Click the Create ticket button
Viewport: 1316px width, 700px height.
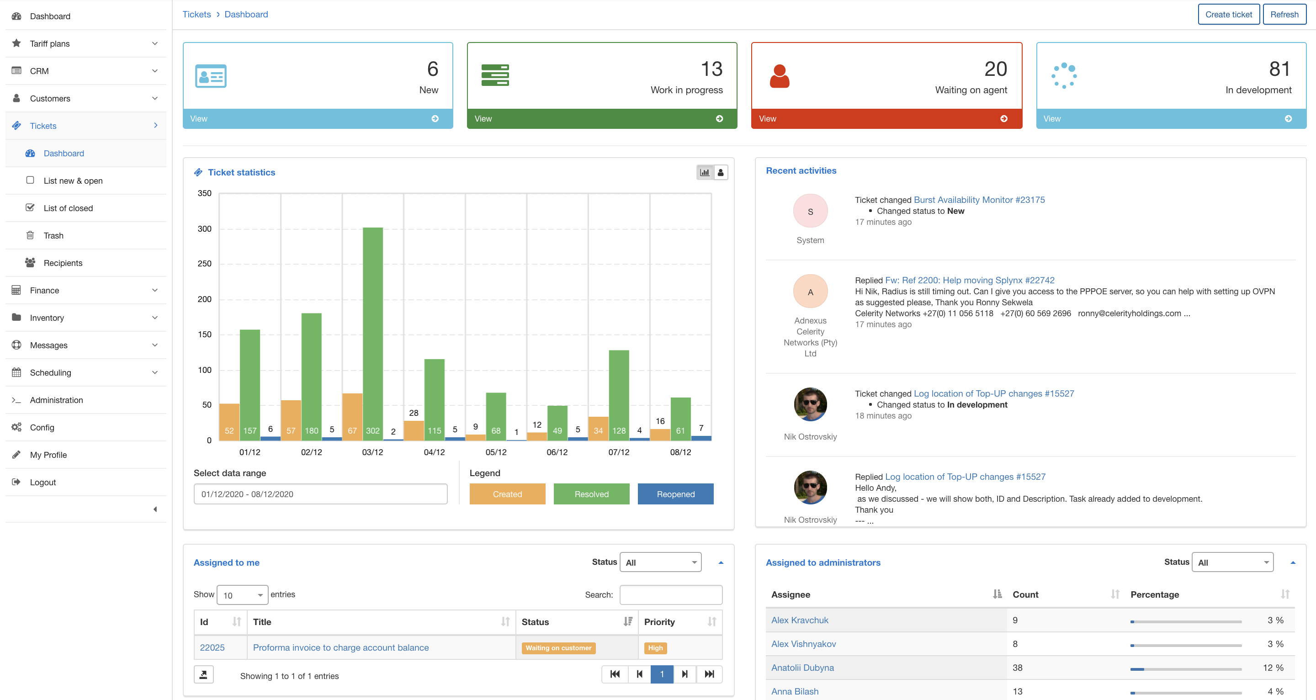[x=1228, y=14]
